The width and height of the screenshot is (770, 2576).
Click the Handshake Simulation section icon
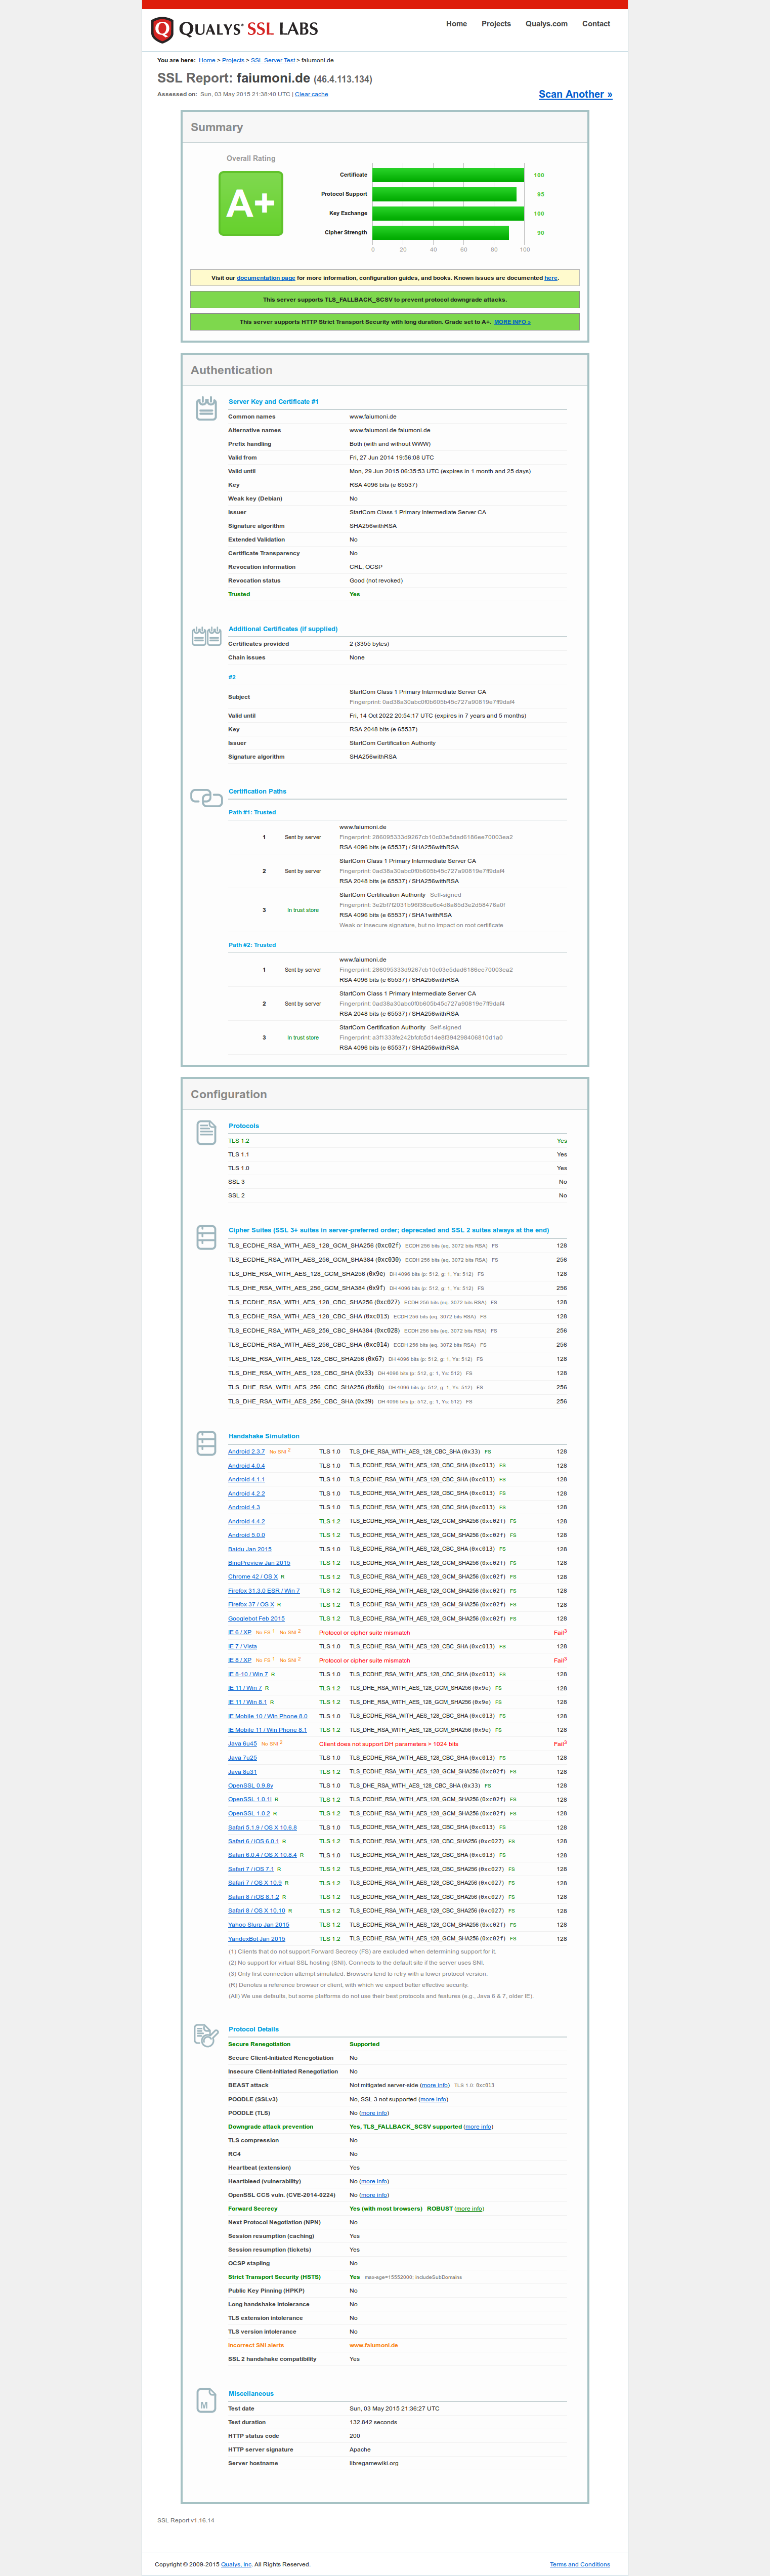(206, 1443)
